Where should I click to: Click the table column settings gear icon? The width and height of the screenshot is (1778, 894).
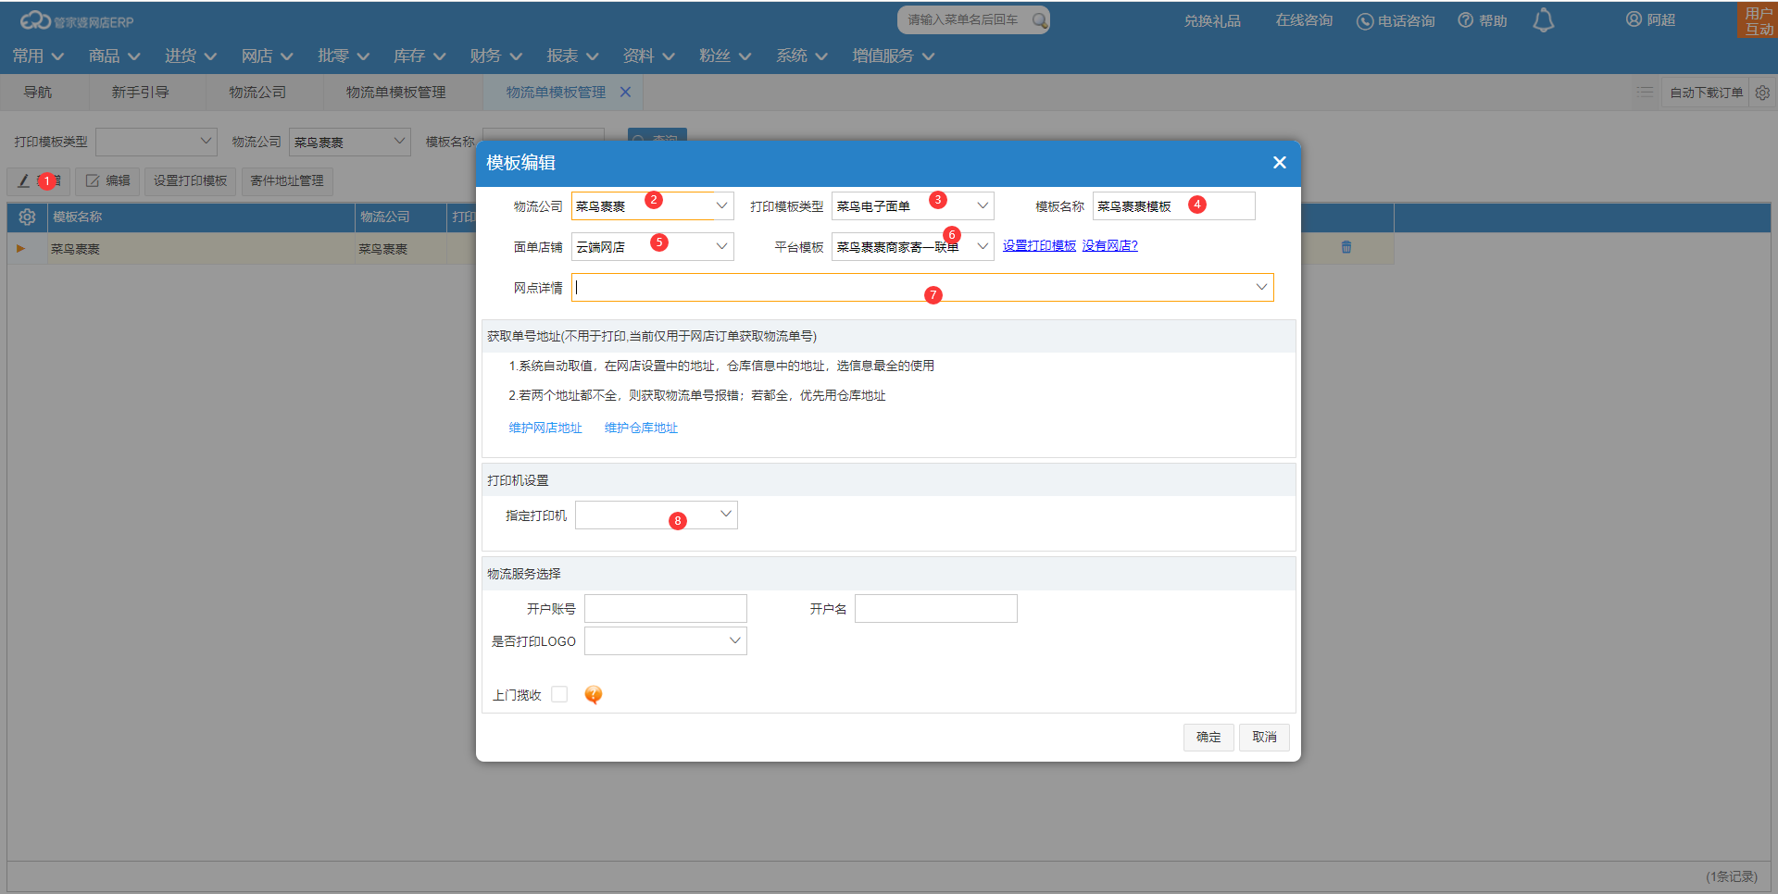tap(27, 217)
